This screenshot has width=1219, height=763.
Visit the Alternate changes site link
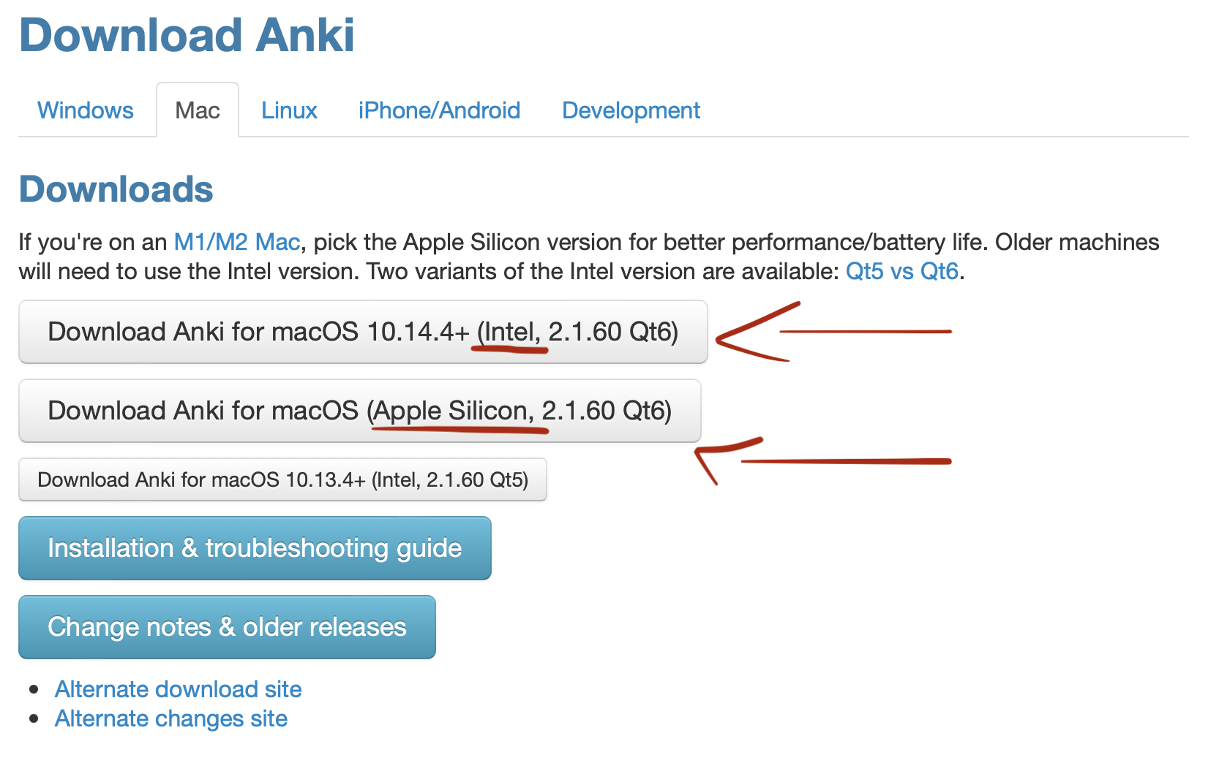click(171, 718)
